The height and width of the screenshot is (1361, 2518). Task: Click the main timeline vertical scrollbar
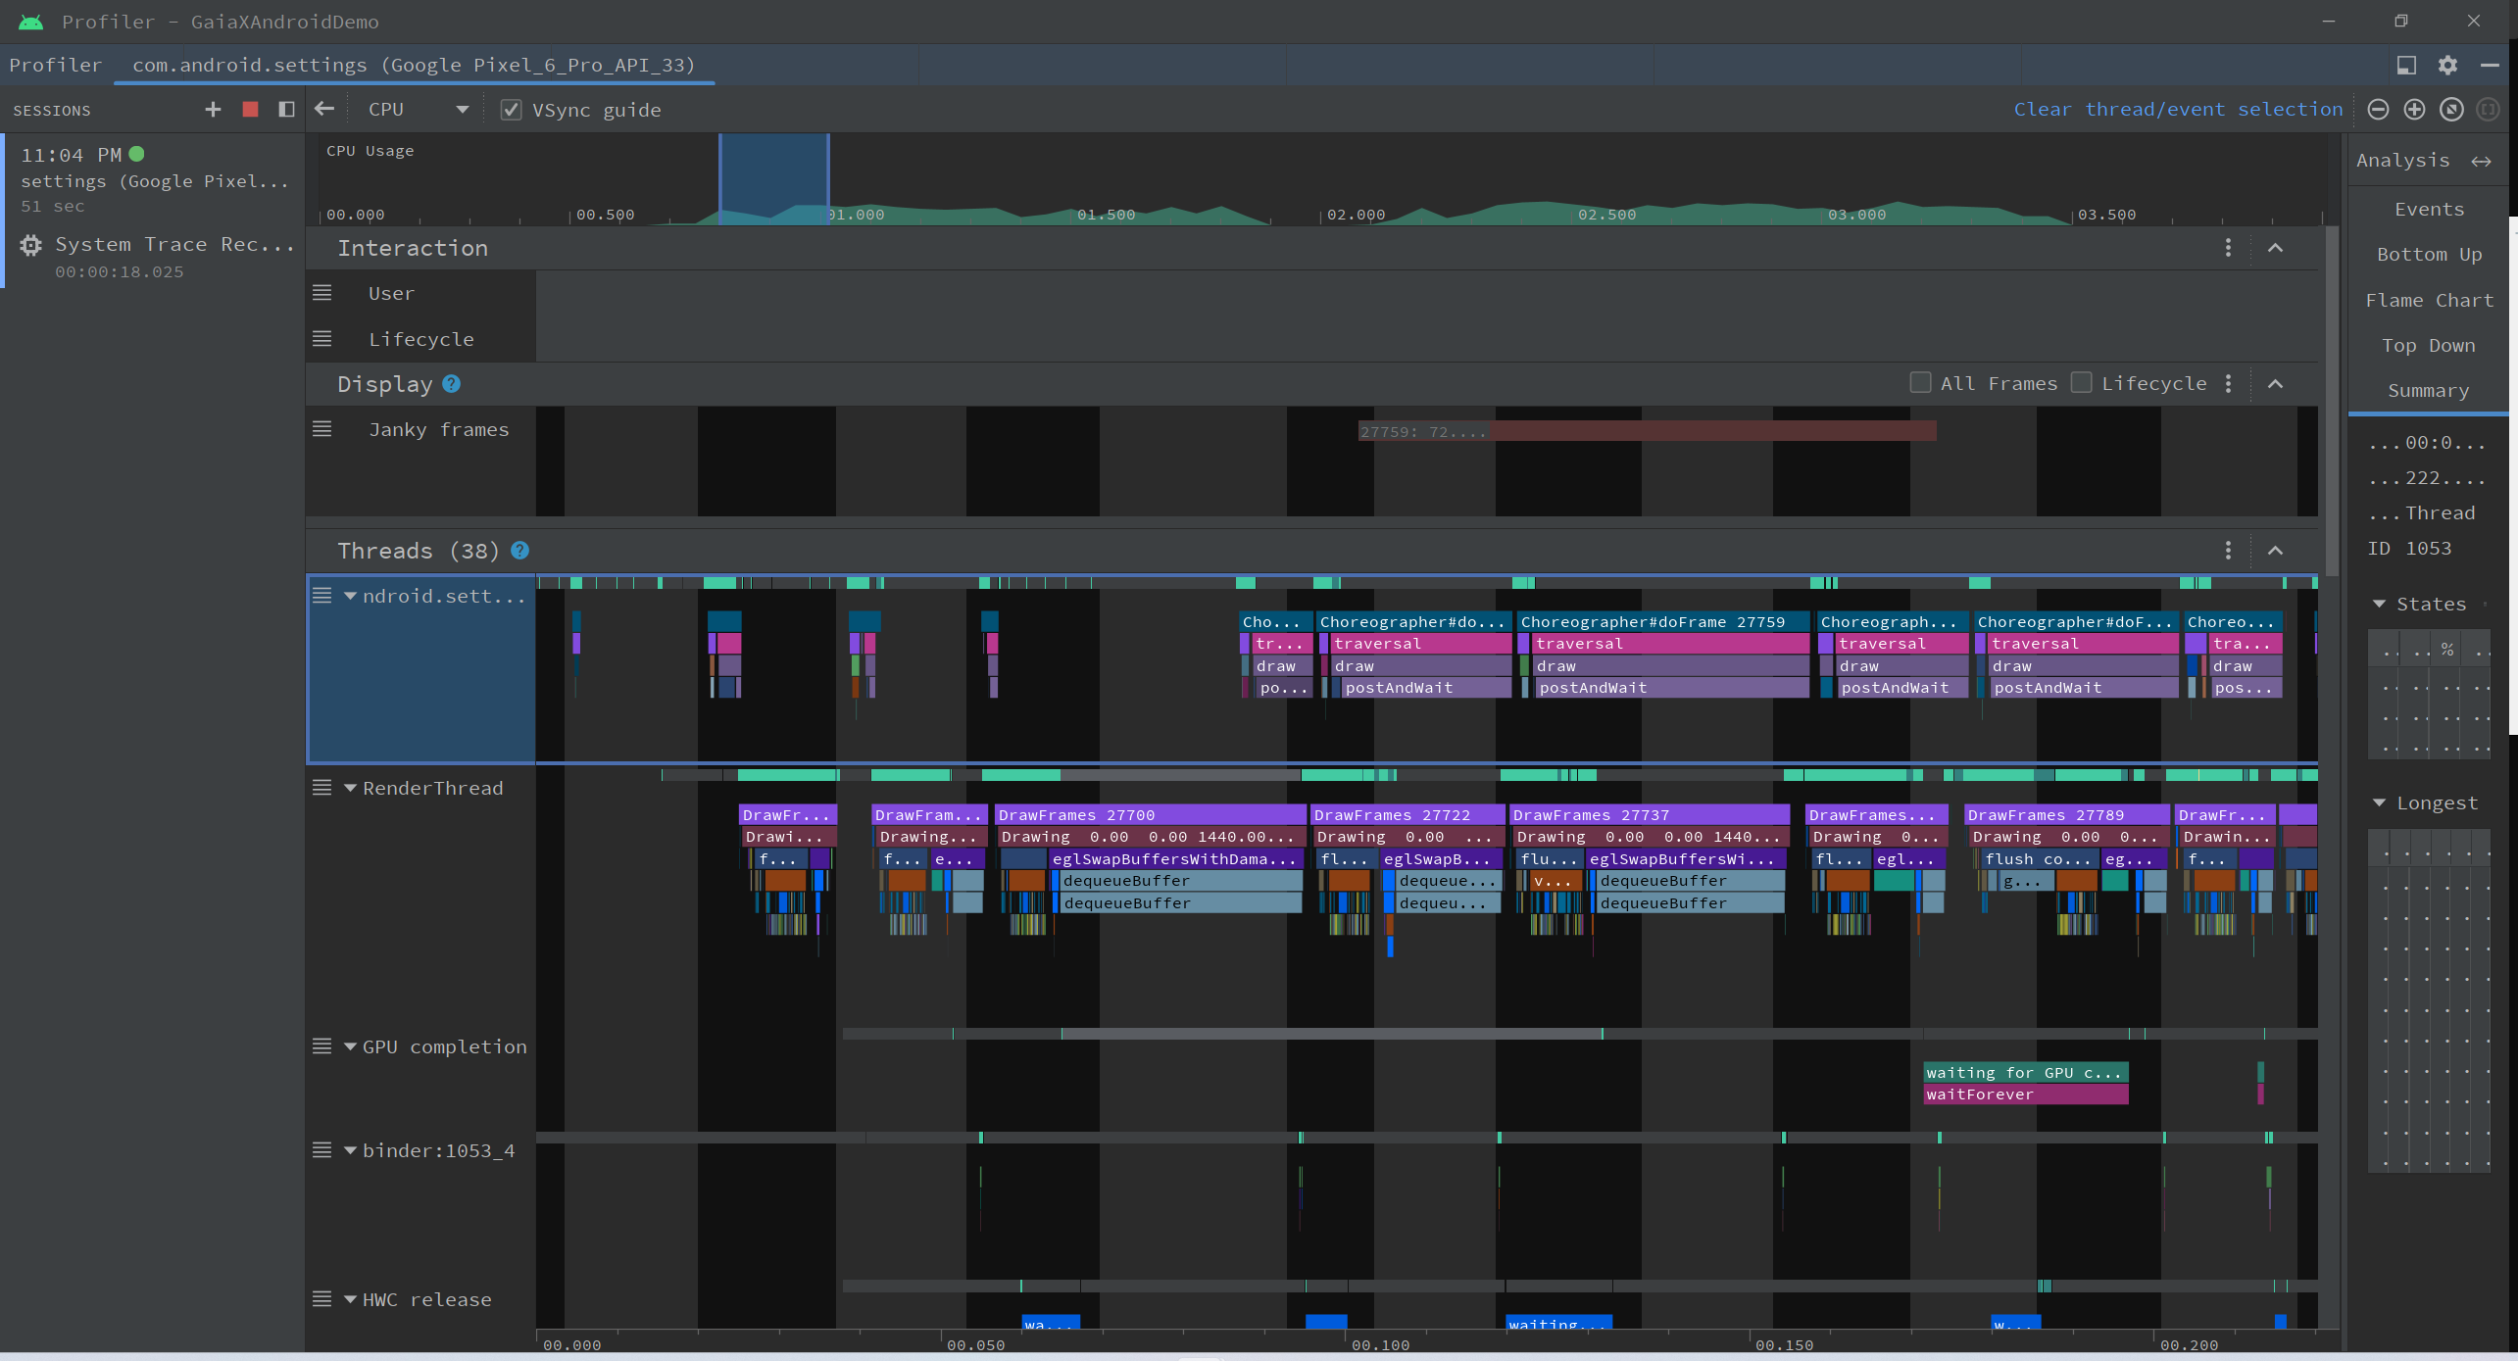click(x=2332, y=402)
